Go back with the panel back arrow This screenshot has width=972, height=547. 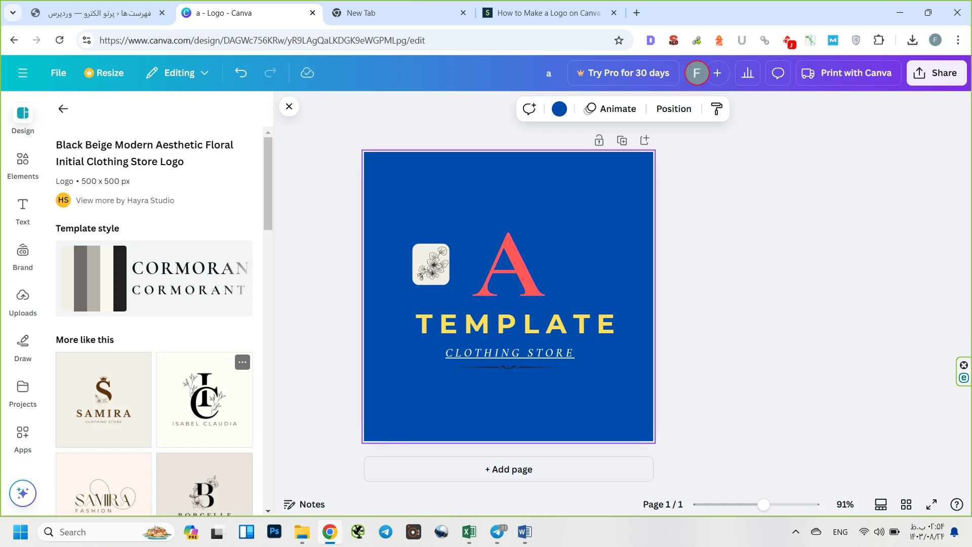click(63, 108)
